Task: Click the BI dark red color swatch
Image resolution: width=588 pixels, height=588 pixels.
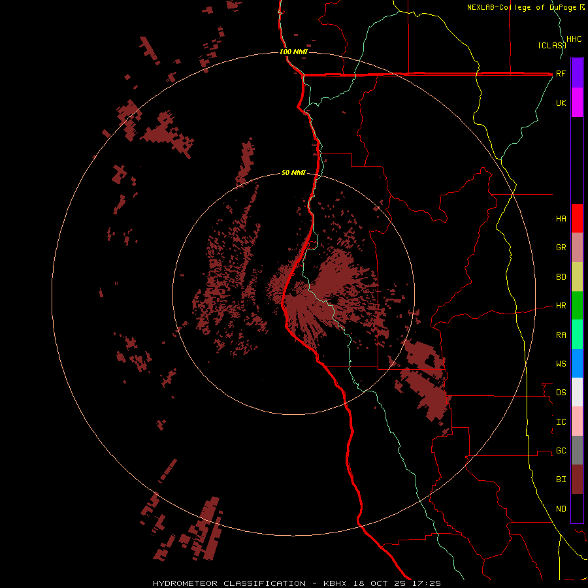Action: click(x=577, y=480)
